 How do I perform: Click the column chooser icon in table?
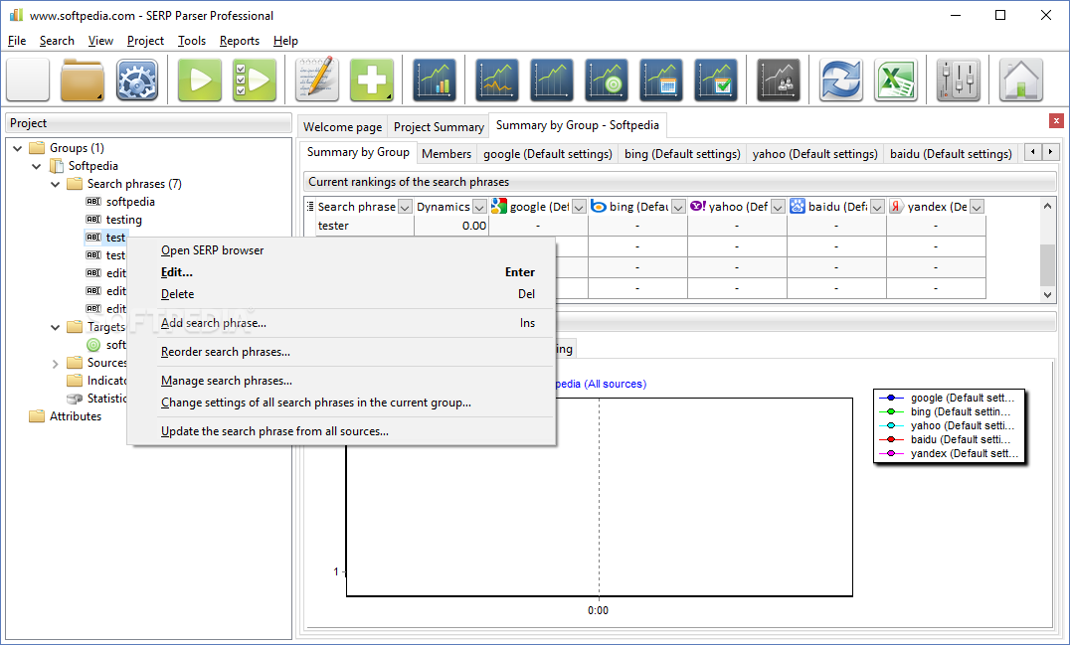[310, 206]
